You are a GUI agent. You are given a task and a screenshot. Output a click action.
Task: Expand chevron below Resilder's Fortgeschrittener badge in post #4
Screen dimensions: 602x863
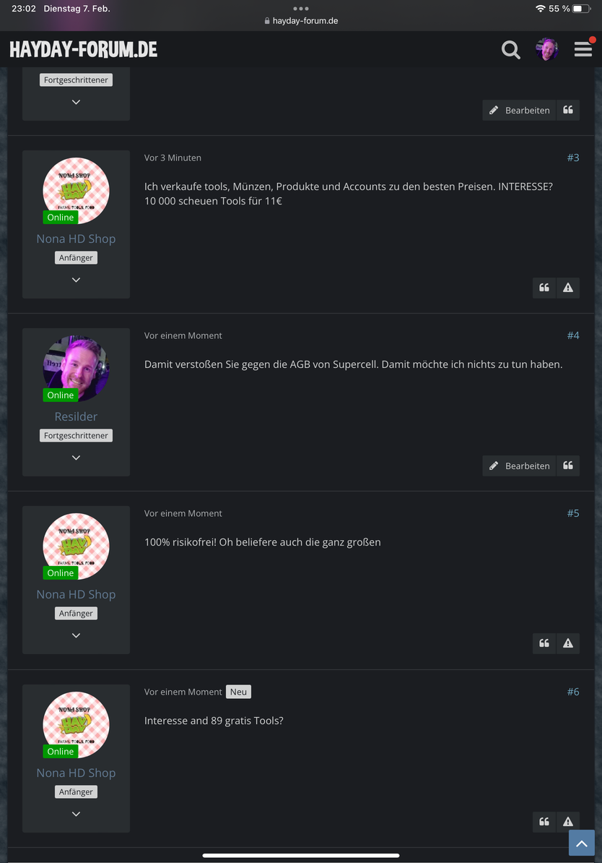(76, 458)
